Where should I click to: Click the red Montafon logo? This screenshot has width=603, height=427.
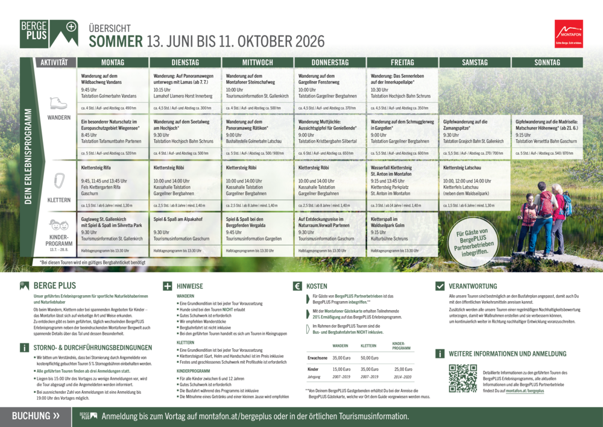[x=569, y=33]
